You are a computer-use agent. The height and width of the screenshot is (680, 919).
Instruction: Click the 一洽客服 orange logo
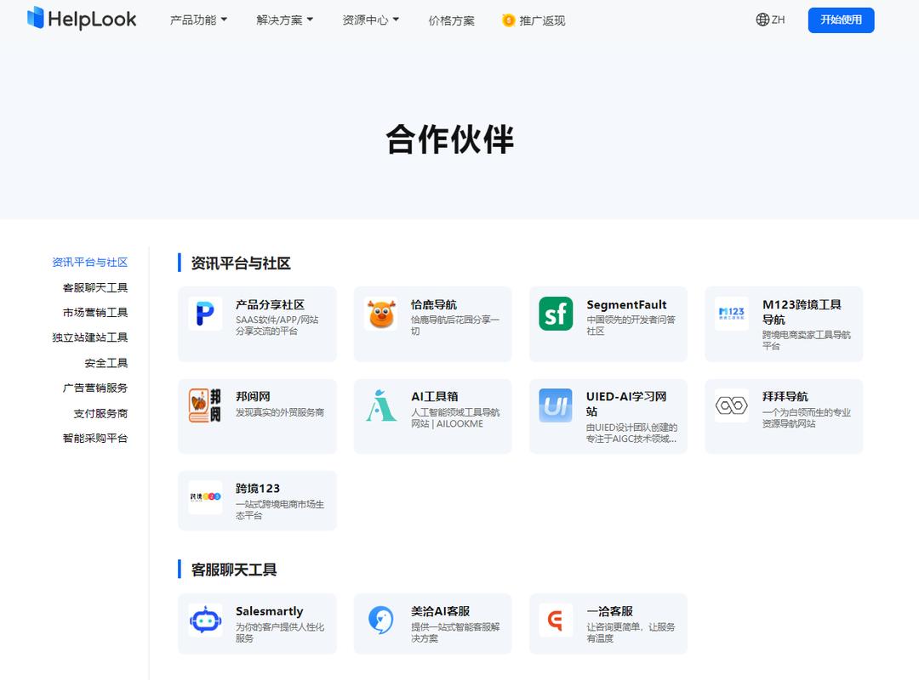pyautogui.click(x=556, y=620)
